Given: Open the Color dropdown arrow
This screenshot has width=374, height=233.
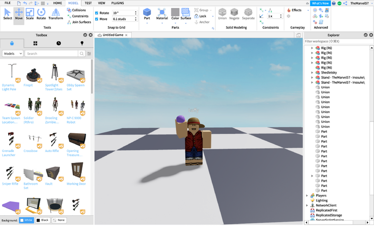Looking at the screenshot, I should tap(175, 23).
